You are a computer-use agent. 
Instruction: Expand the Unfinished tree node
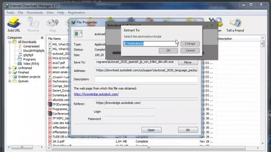pos(10,68)
